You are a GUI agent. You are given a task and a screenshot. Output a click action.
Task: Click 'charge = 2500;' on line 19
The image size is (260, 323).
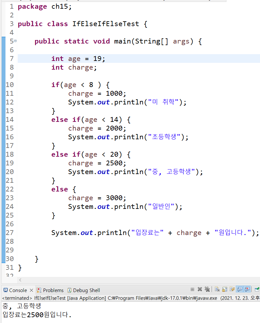pos(97,163)
